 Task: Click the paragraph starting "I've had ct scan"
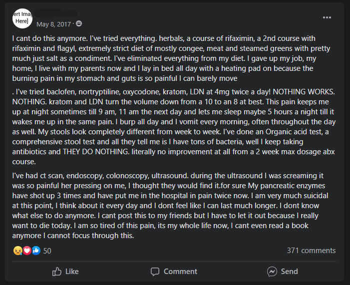tap(170, 206)
